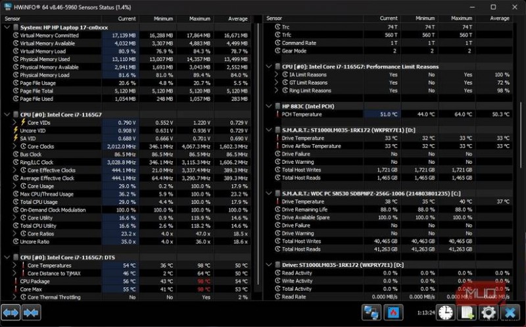Click icon beside Read Activity row
Image resolution: width=526 pixels, height=327 pixels.
[277, 272]
